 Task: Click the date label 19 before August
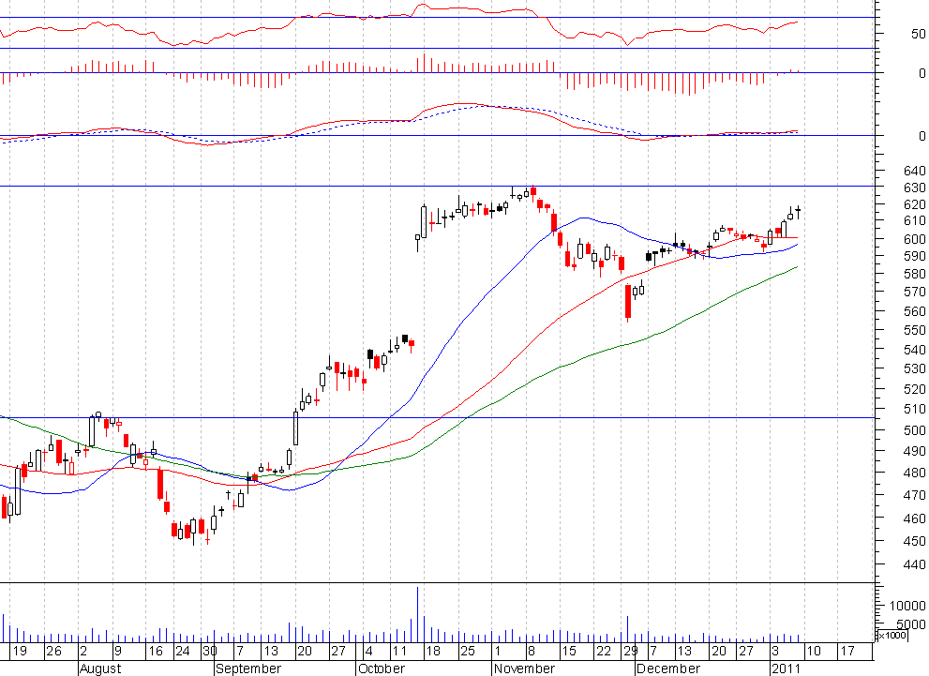pyautogui.click(x=20, y=651)
